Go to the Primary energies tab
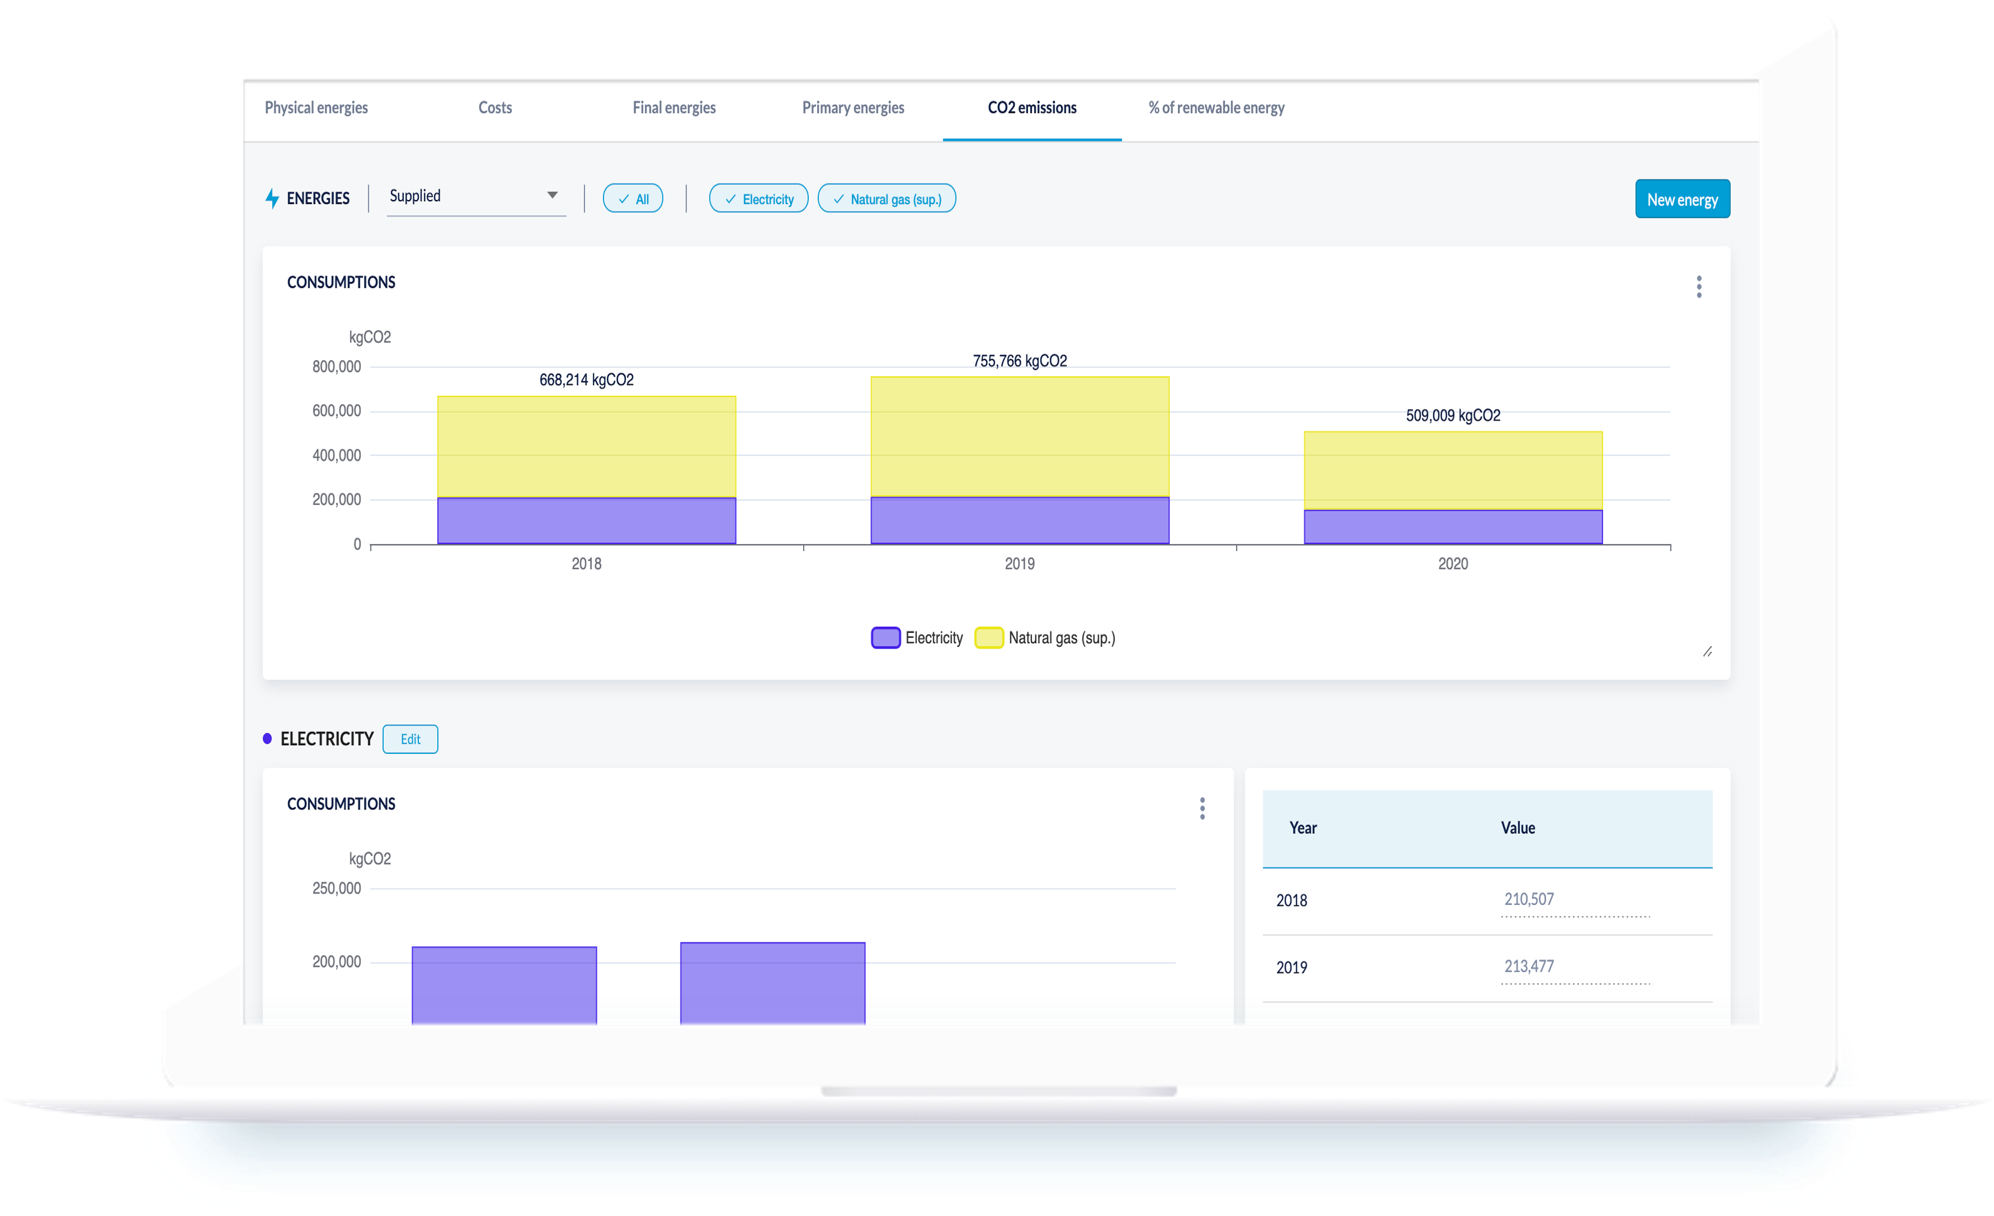The width and height of the screenshot is (1994, 1216). [853, 108]
